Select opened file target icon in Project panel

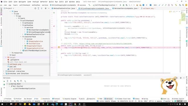(x=35, y=9)
